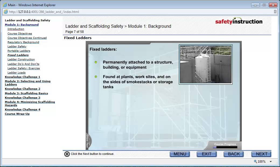Open Regulatory Background link

coord(23,42)
